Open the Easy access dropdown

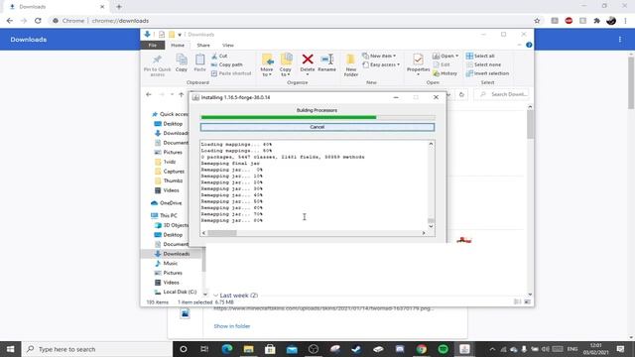coord(381,64)
